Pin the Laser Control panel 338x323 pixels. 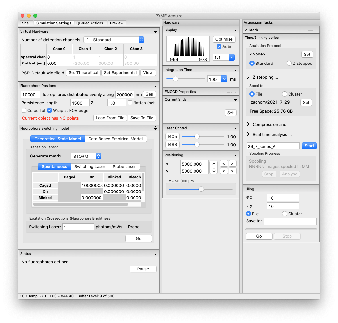[235, 128]
